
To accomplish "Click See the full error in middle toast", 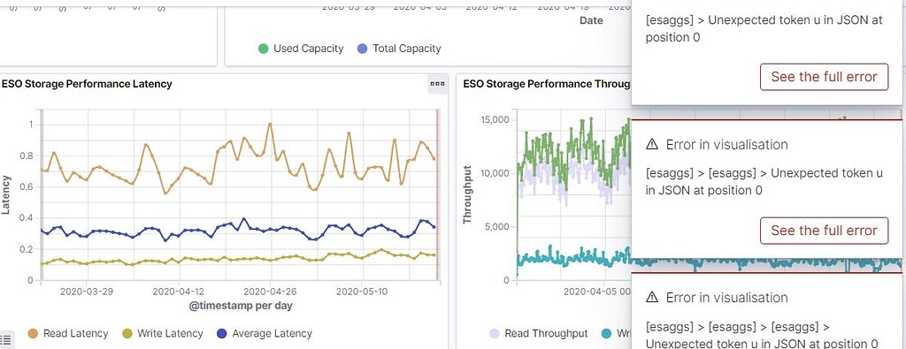I will coord(824,231).
